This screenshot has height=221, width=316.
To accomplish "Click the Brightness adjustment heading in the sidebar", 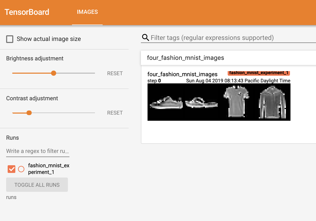I will pyautogui.click(x=35, y=58).
